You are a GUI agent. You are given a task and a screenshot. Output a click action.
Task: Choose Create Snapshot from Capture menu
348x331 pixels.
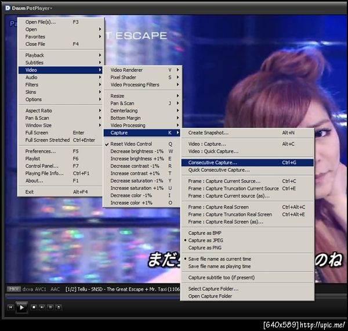(208, 132)
